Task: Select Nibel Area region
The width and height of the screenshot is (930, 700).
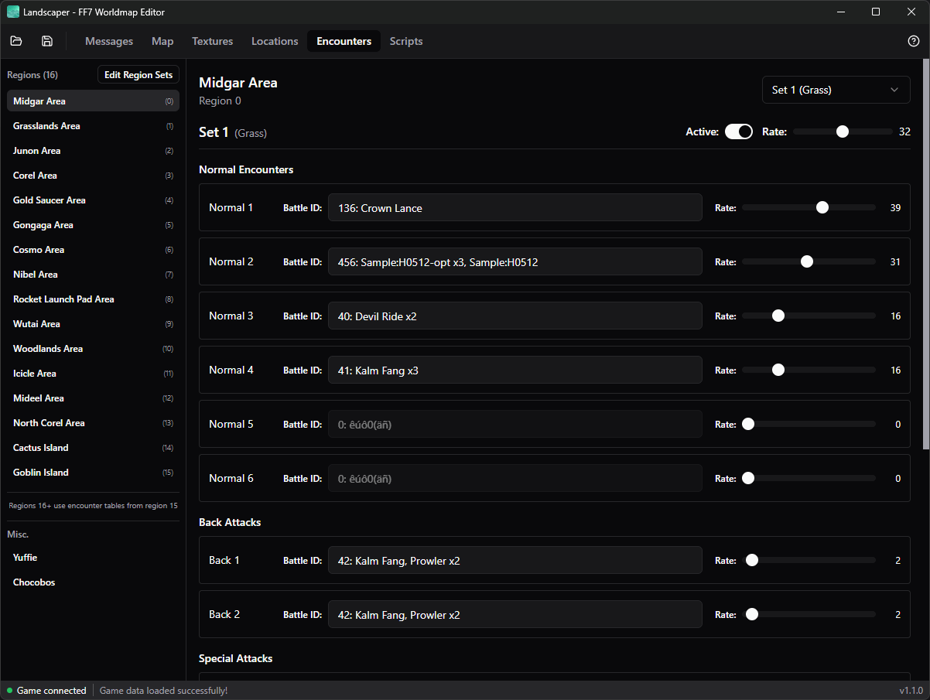Action: tap(93, 275)
